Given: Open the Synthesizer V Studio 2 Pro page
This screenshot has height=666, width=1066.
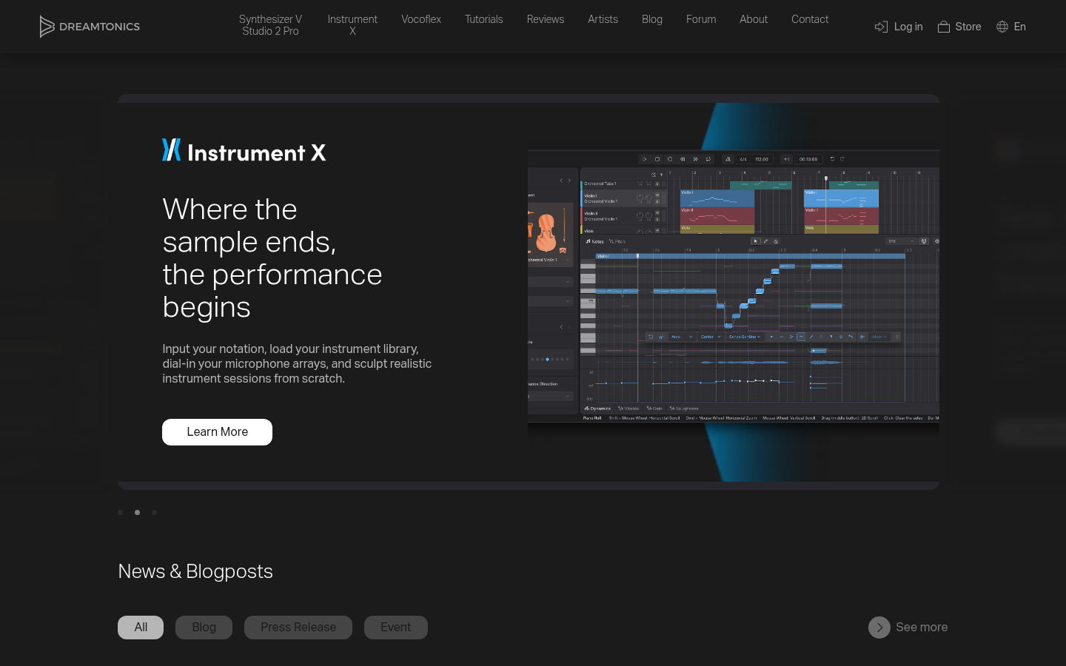Looking at the screenshot, I should pos(270,25).
